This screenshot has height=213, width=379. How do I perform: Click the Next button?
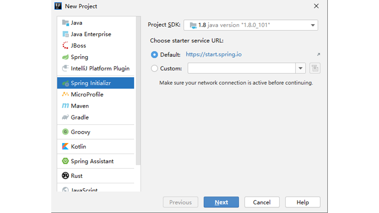coord(221,202)
